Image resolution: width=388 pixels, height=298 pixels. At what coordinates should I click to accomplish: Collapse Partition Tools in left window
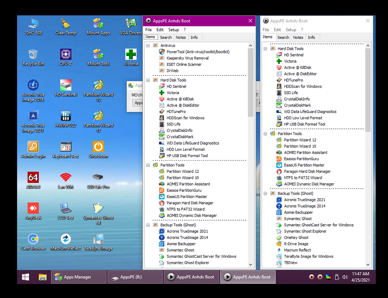[x=148, y=165]
